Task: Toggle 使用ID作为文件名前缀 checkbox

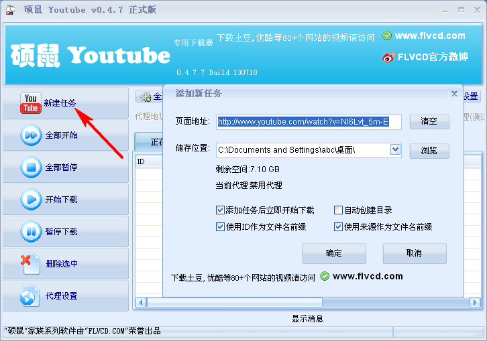Action: coord(220,227)
